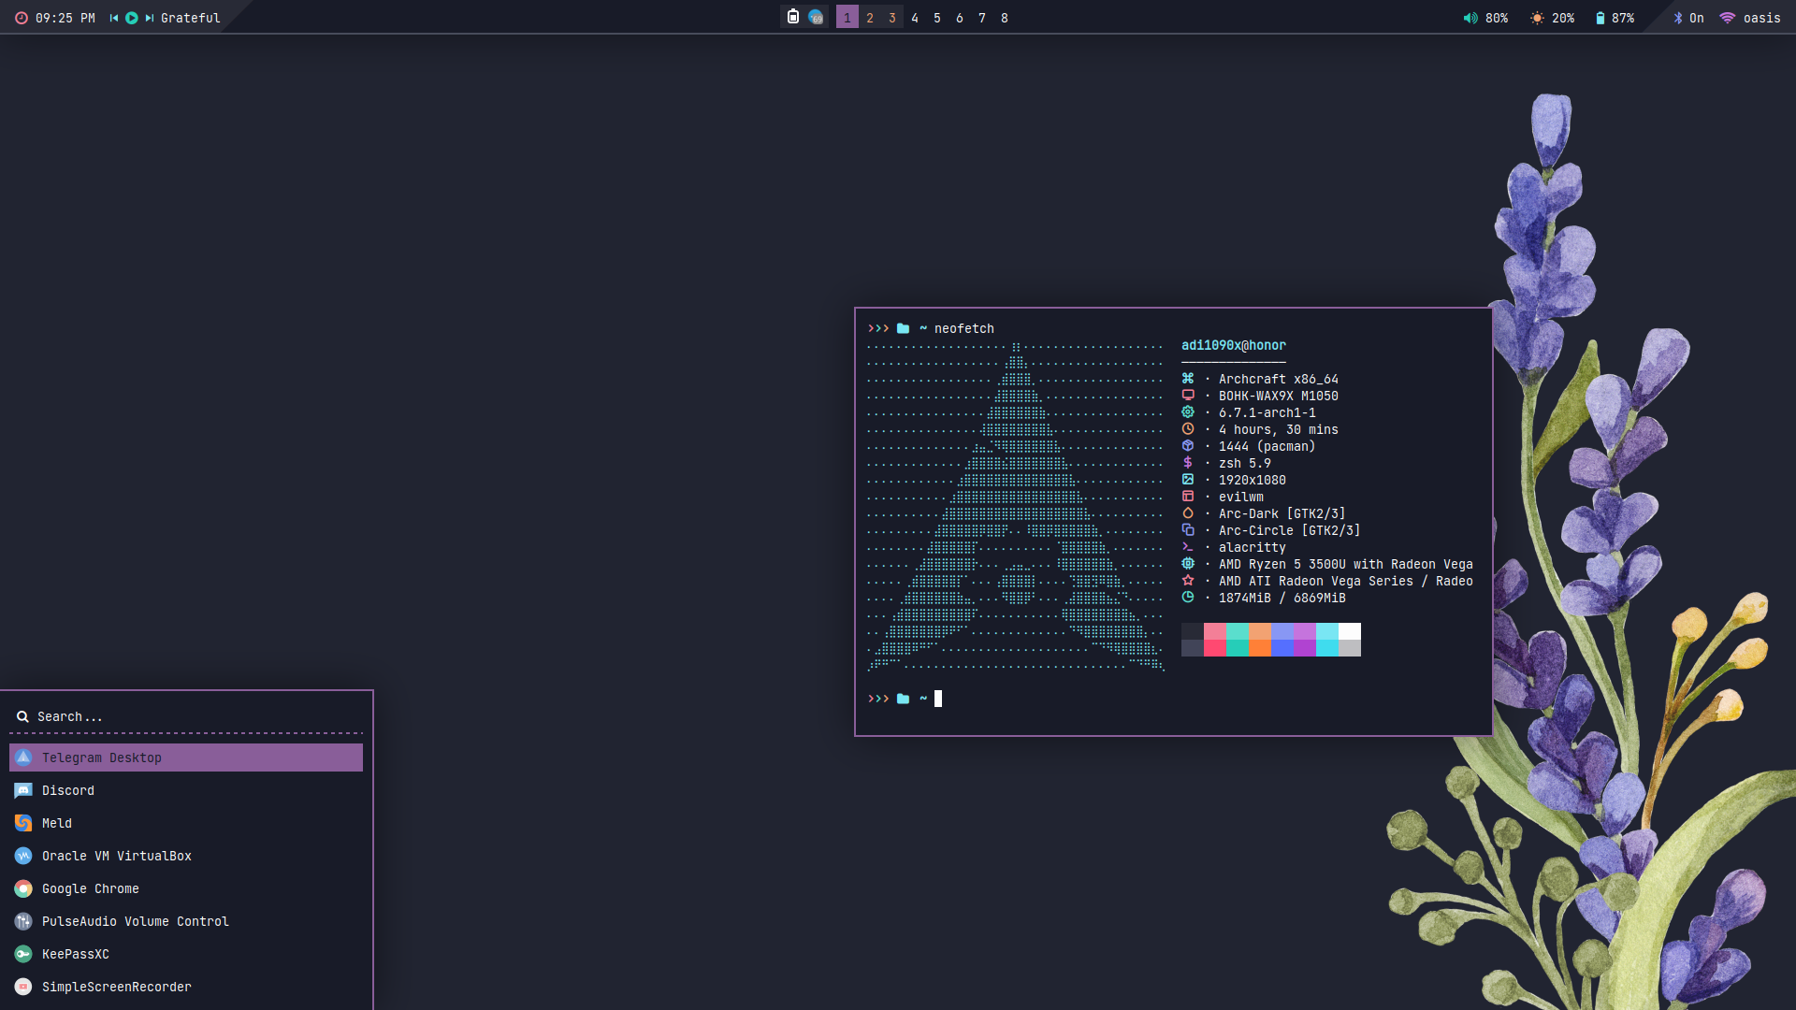Click the brightness 20% indicator

click(1552, 18)
